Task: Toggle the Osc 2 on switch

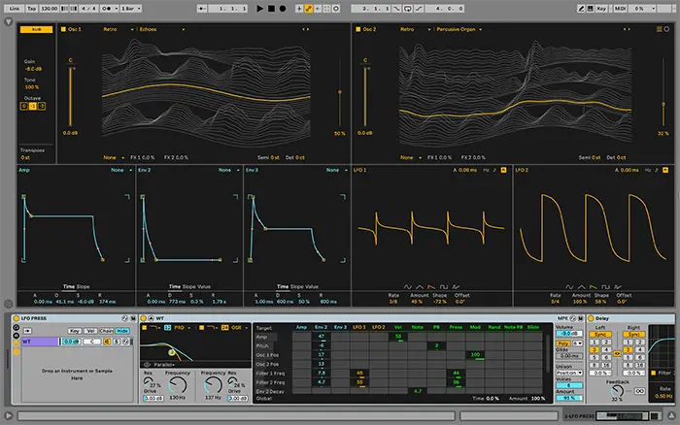Action: point(358,29)
